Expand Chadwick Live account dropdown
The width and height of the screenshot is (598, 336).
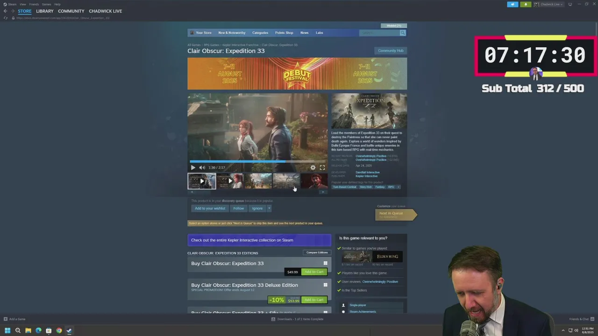coord(549,4)
